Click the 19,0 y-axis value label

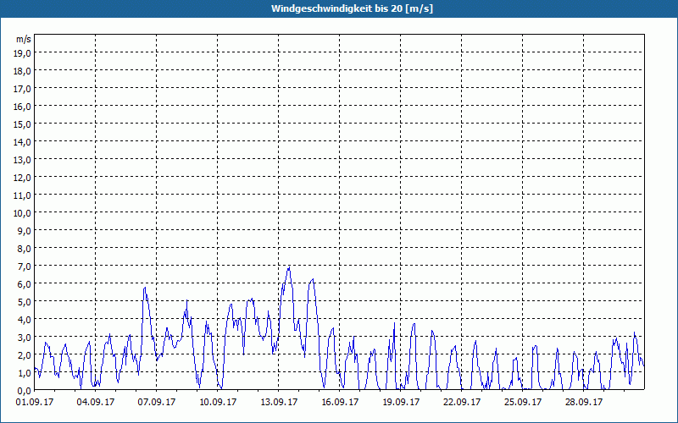coord(22,53)
